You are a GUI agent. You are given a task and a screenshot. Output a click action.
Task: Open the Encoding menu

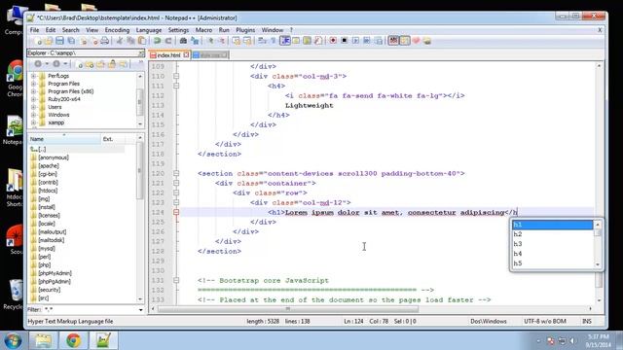pos(117,30)
